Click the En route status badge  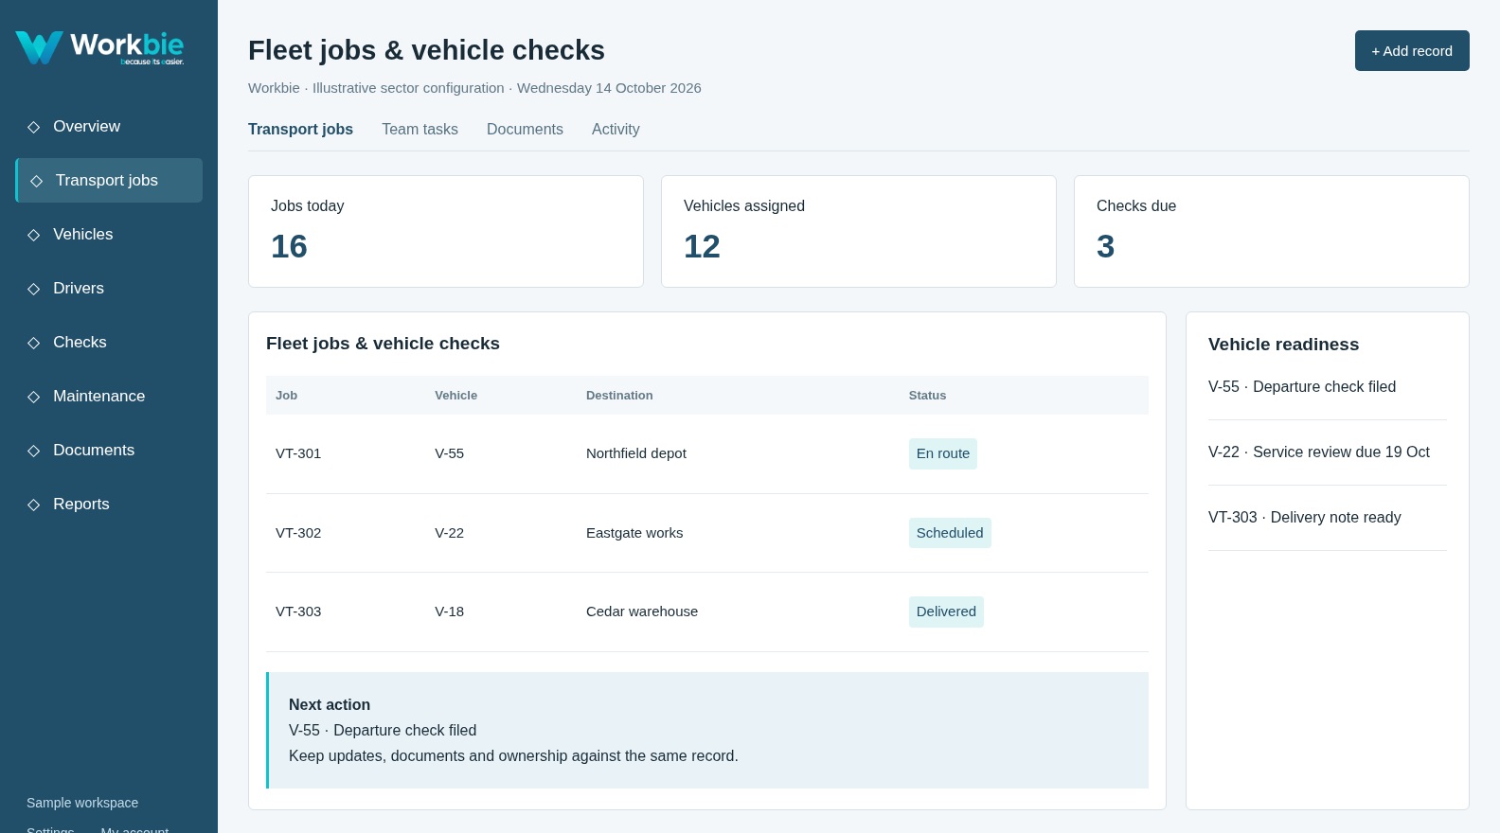point(943,453)
